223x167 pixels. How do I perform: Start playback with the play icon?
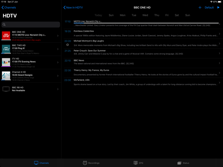tap(218, 7)
